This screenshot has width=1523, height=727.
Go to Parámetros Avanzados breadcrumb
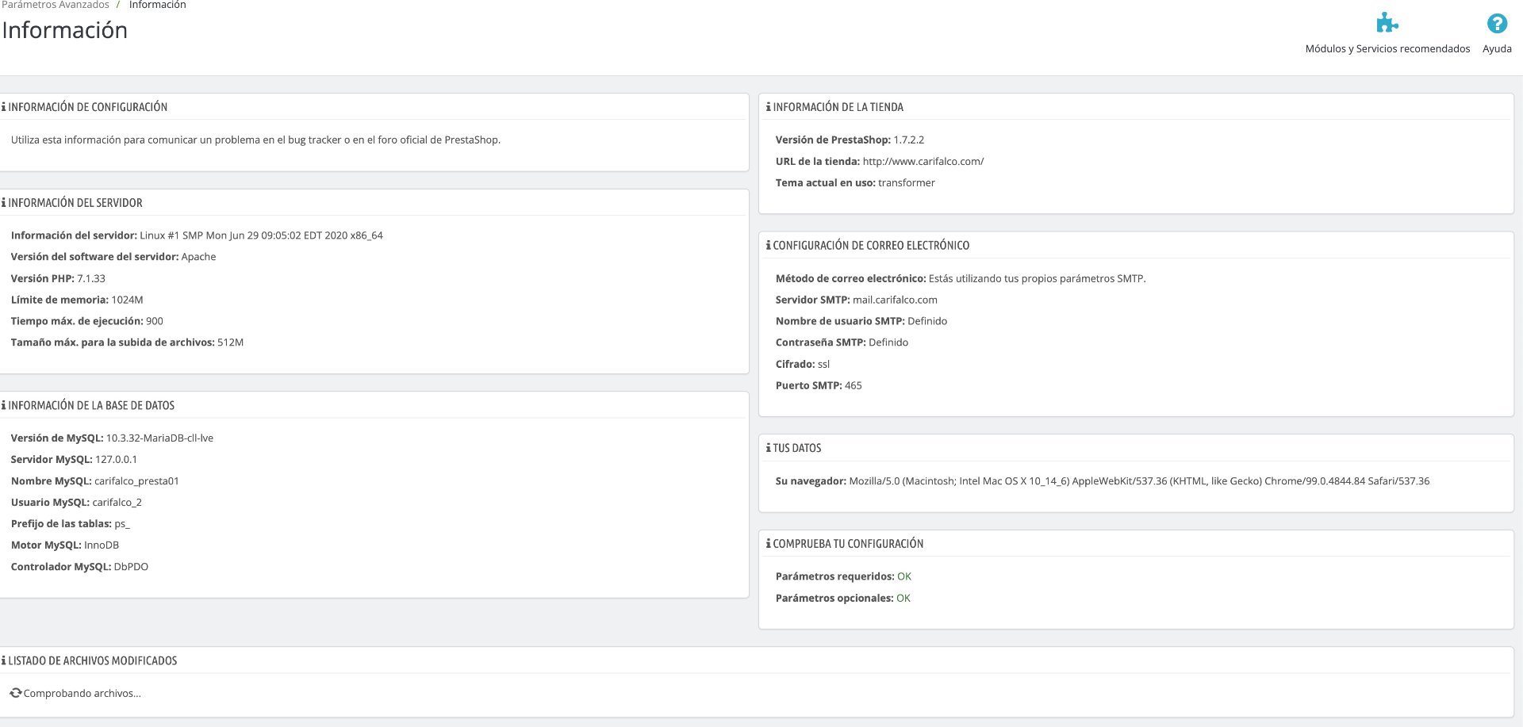coord(56,5)
